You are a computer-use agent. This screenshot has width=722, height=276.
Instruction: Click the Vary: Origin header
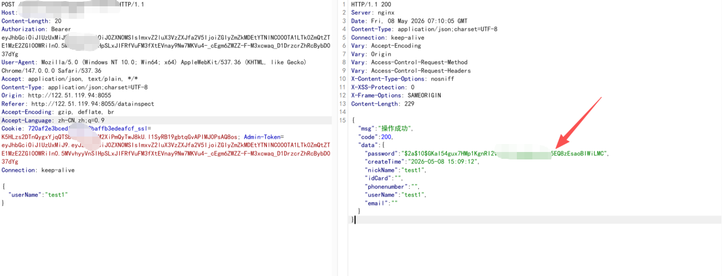(x=371, y=54)
